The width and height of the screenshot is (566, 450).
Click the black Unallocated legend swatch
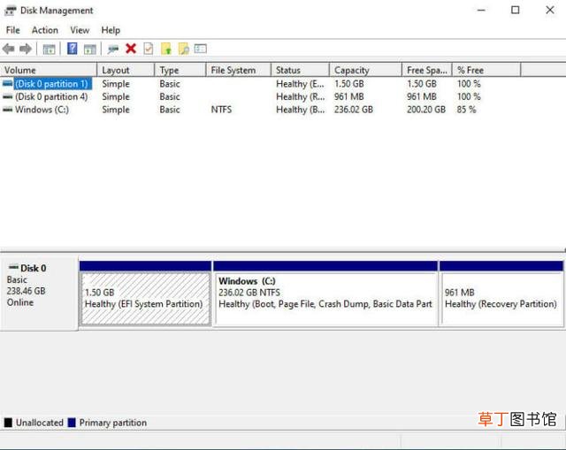(8, 423)
